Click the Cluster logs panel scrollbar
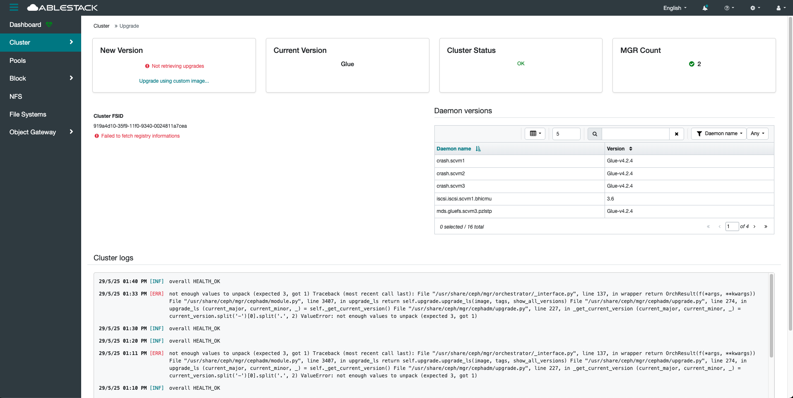The width and height of the screenshot is (793, 398). click(x=771, y=316)
